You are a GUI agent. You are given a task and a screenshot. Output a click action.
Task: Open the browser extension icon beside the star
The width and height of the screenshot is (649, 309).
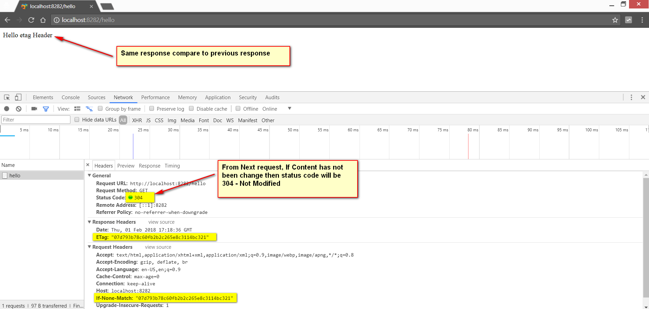(628, 20)
